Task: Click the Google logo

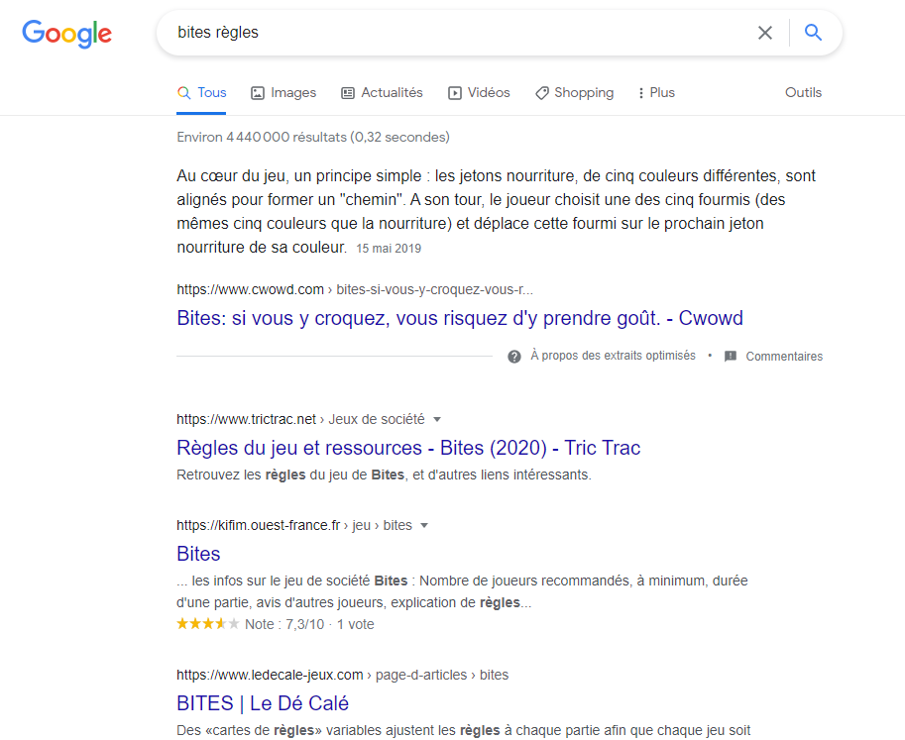Action: pyautogui.click(x=67, y=34)
